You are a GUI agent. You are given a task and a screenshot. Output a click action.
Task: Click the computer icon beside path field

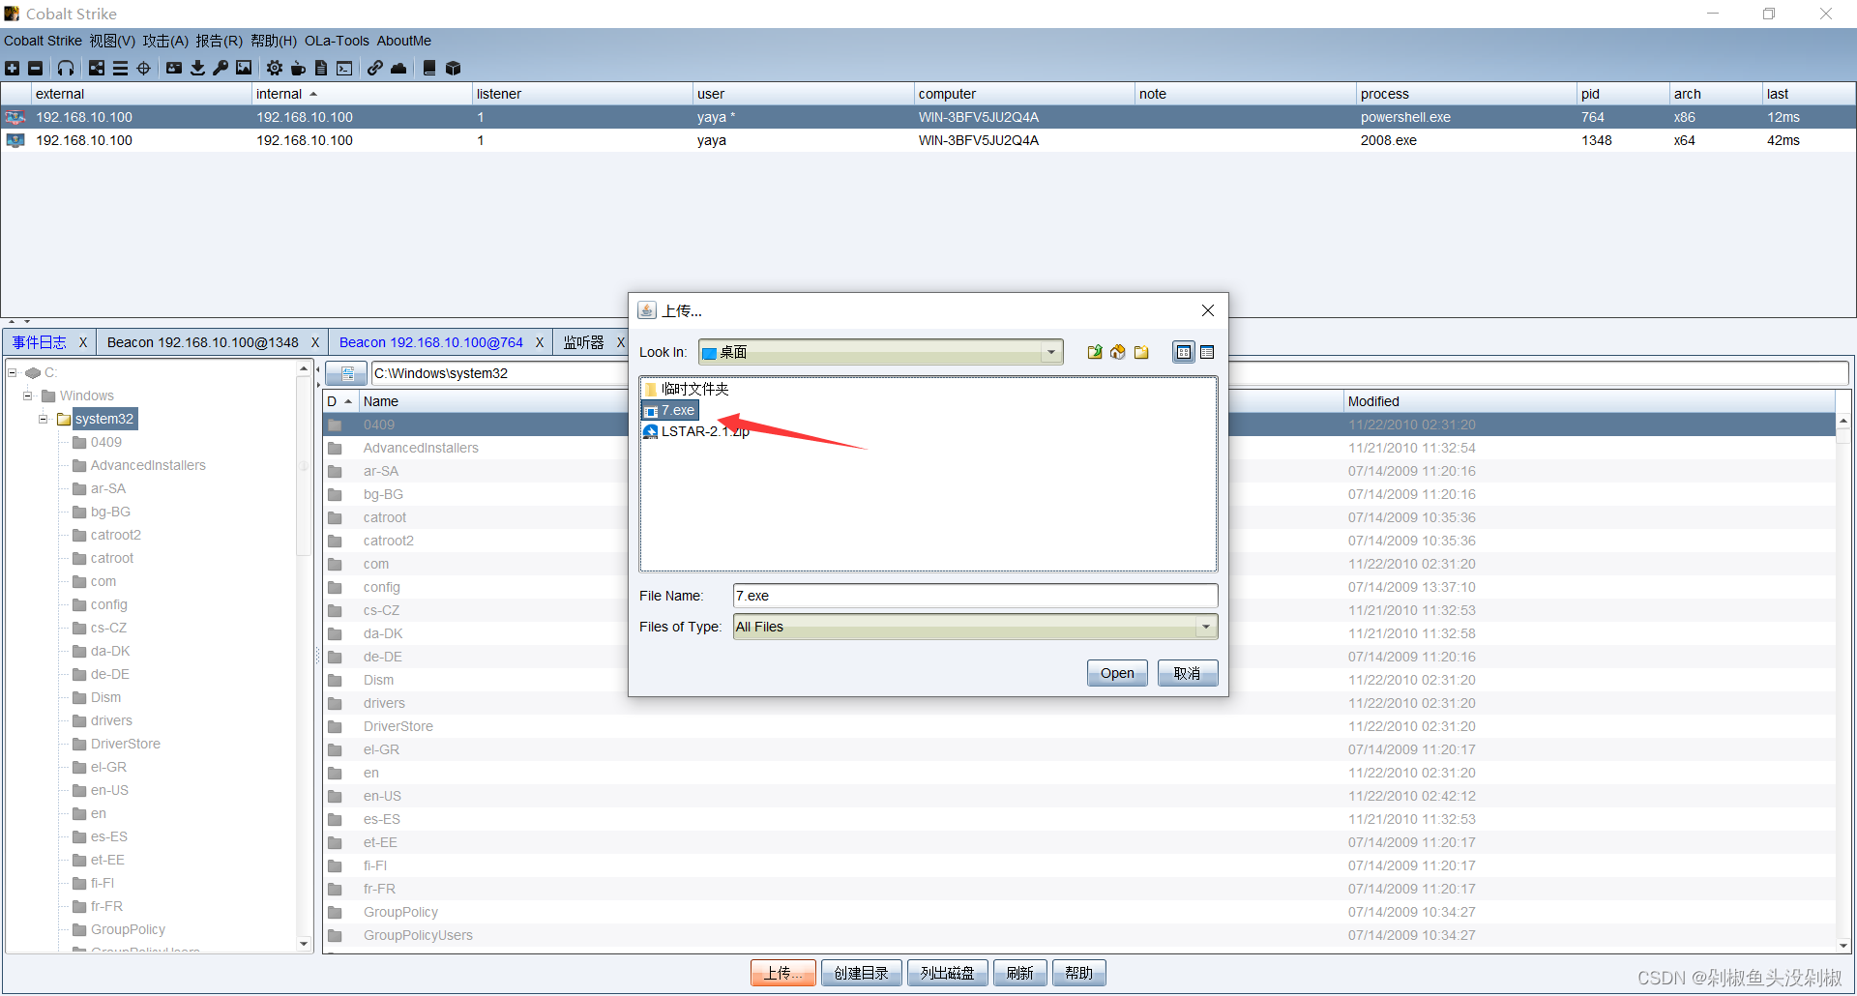click(x=346, y=373)
